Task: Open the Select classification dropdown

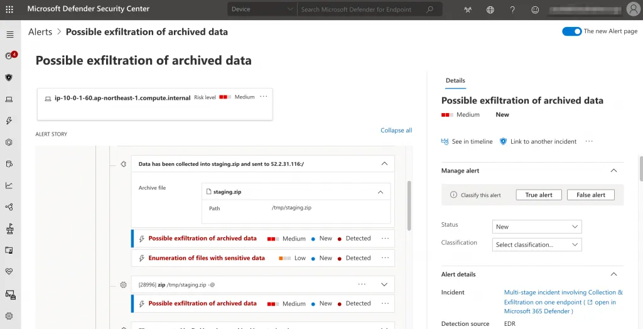Action: coord(537,245)
